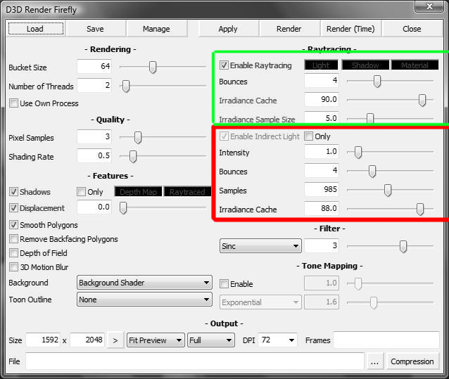The height and width of the screenshot is (379, 449).
Task: Close the D3D Render Firefly window
Action: (429, 6)
